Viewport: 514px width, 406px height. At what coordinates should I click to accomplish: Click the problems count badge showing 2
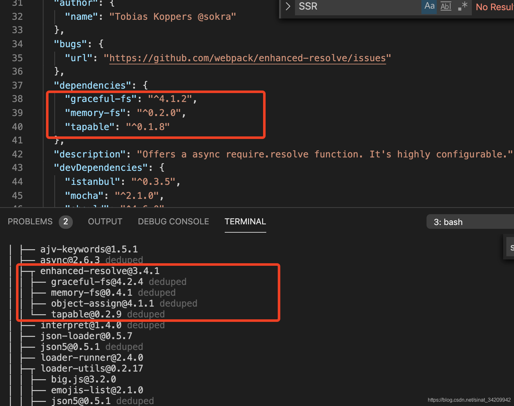point(66,222)
